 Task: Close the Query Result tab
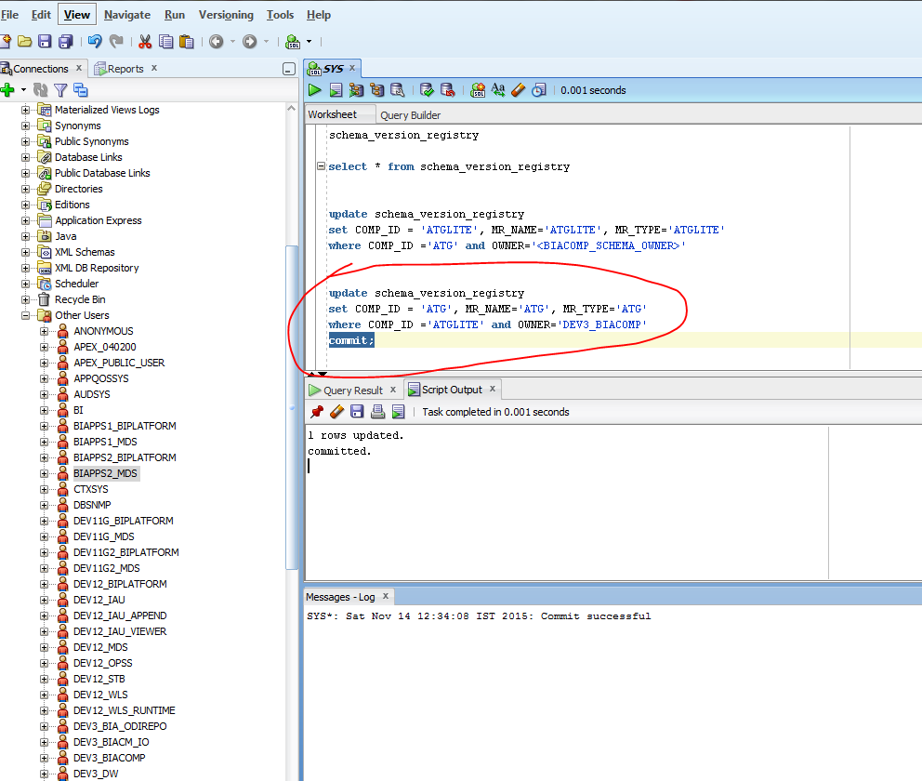pos(393,390)
